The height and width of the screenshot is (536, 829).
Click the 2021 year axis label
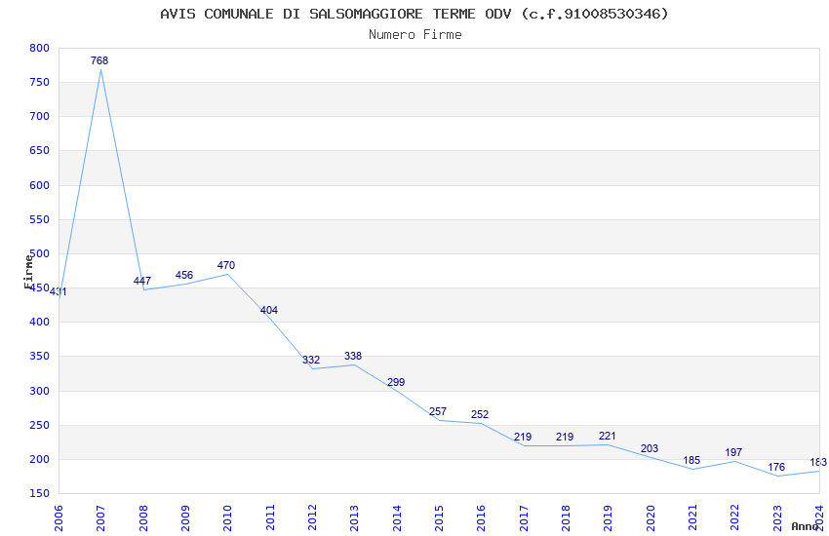coord(692,518)
